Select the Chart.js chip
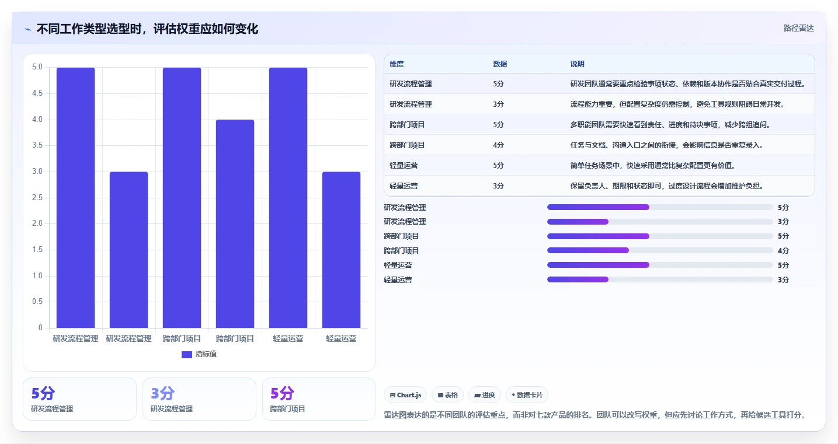The width and height of the screenshot is (838, 444). (x=405, y=395)
